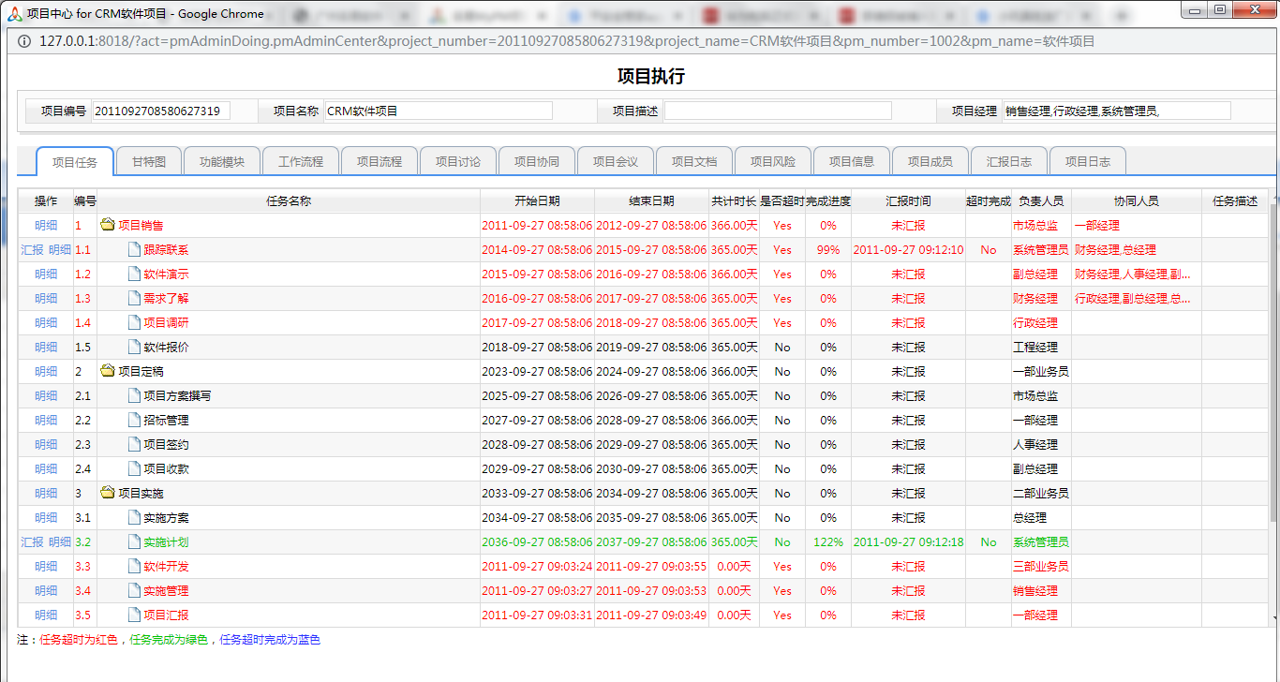Image resolution: width=1280 pixels, height=682 pixels.
Task: Click the document icon beside 实施计划
Action: click(x=133, y=541)
